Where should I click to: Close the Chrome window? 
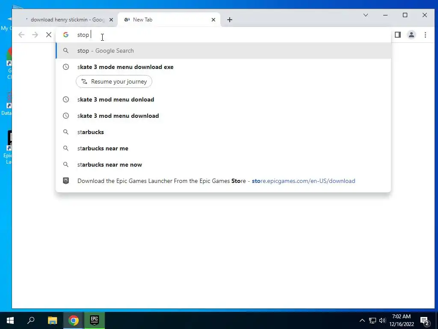click(x=425, y=15)
